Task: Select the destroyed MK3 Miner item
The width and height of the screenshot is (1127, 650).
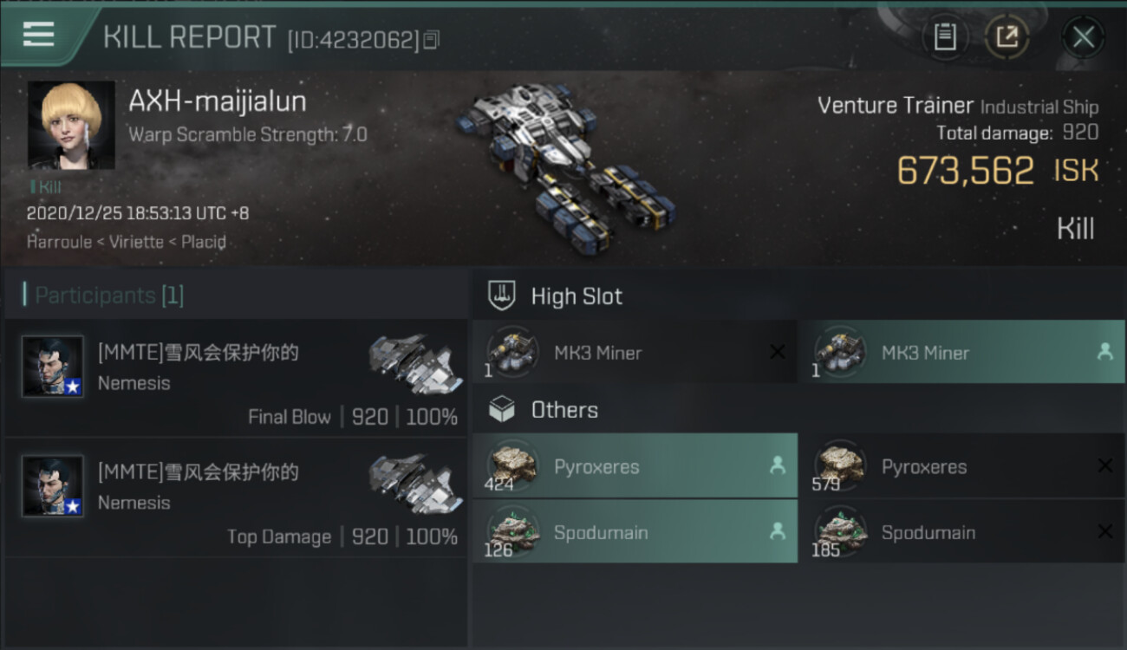Action: point(635,352)
